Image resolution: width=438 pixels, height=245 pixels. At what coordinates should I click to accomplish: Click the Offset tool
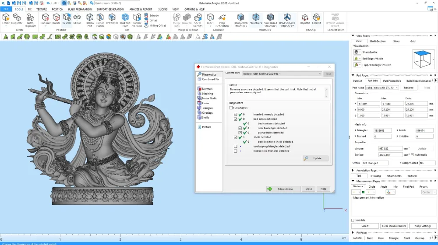tap(151, 21)
